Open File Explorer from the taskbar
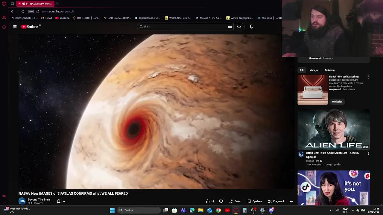 pos(201,210)
